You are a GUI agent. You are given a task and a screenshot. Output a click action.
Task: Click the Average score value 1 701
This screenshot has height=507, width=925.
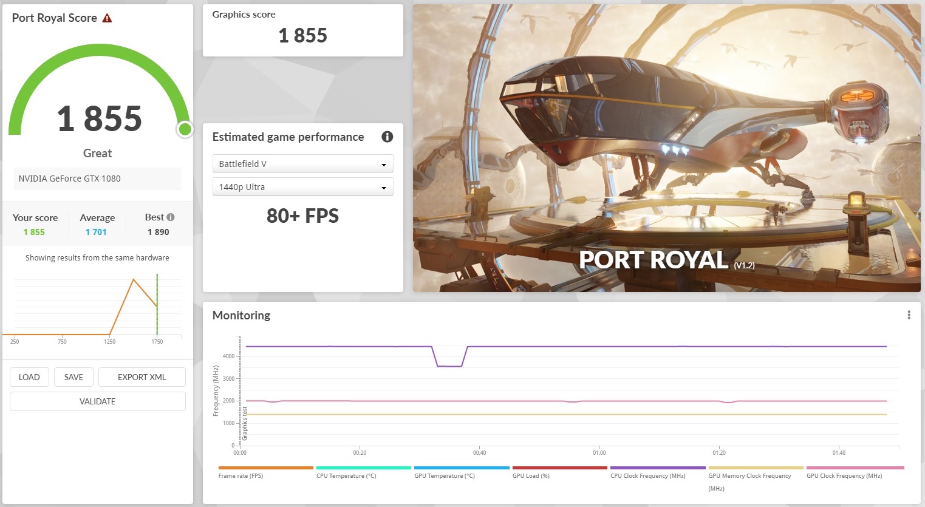(96, 232)
